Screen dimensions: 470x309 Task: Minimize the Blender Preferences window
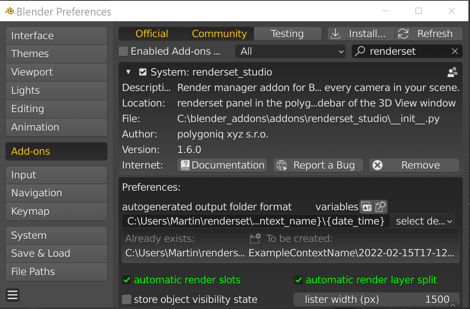click(385, 11)
